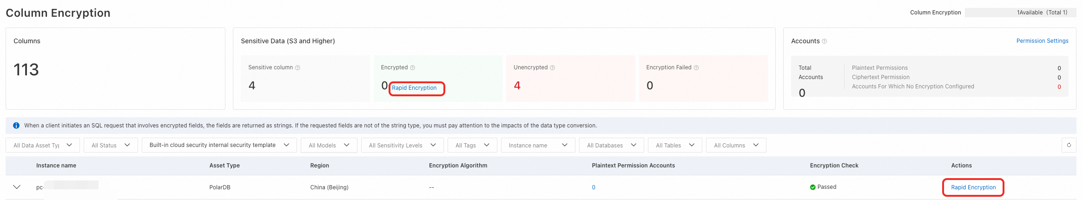Open the All Status filter dropdown
1083x200 pixels.
[x=111, y=145]
